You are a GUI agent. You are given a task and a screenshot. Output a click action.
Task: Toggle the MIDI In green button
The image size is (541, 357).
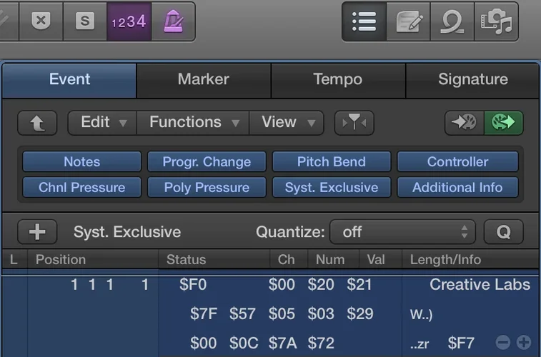[504, 123]
